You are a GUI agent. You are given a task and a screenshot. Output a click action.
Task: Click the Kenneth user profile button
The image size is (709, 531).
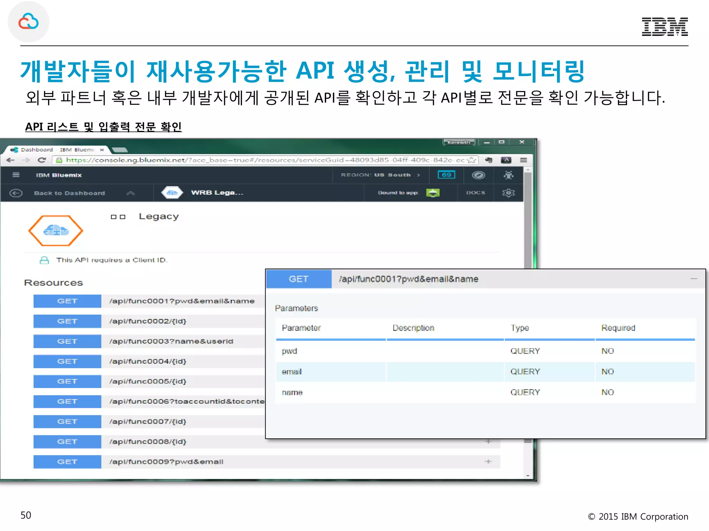point(459,142)
